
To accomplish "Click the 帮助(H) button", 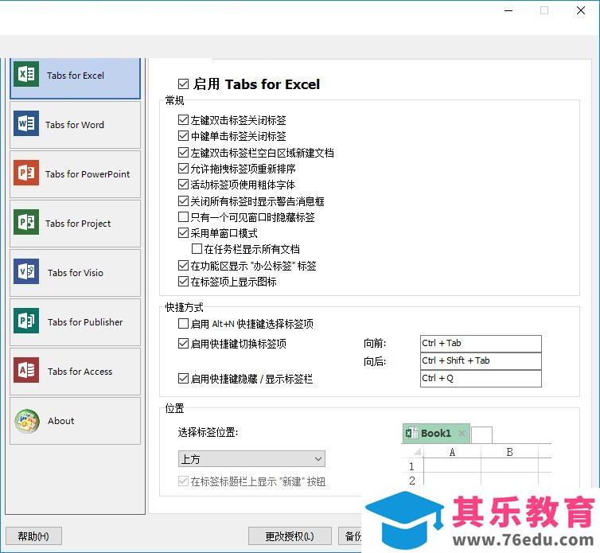I will pyautogui.click(x=33, y=536).
